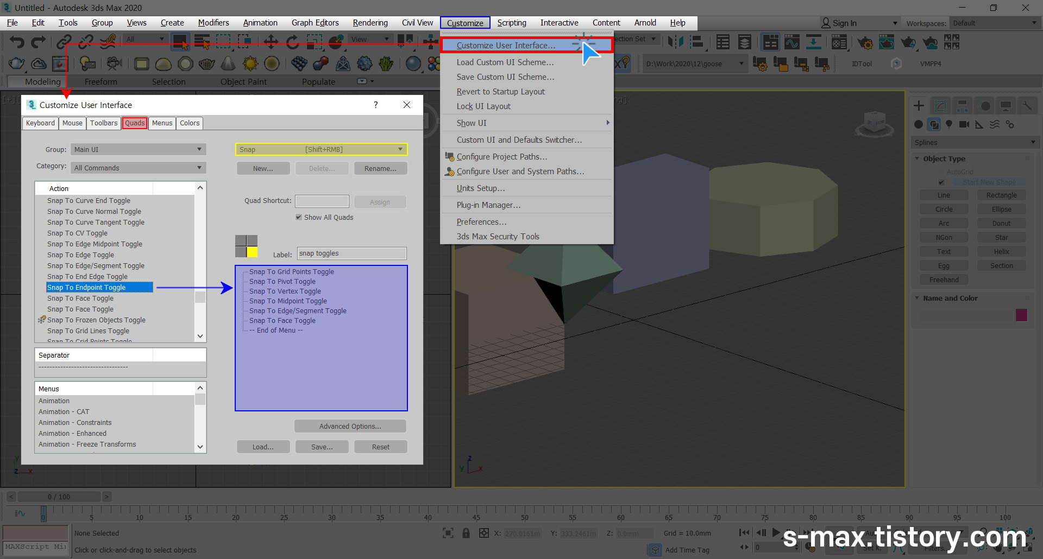
Task: Select the yellow lower-right quad quadrant
Action: [252, 252]
